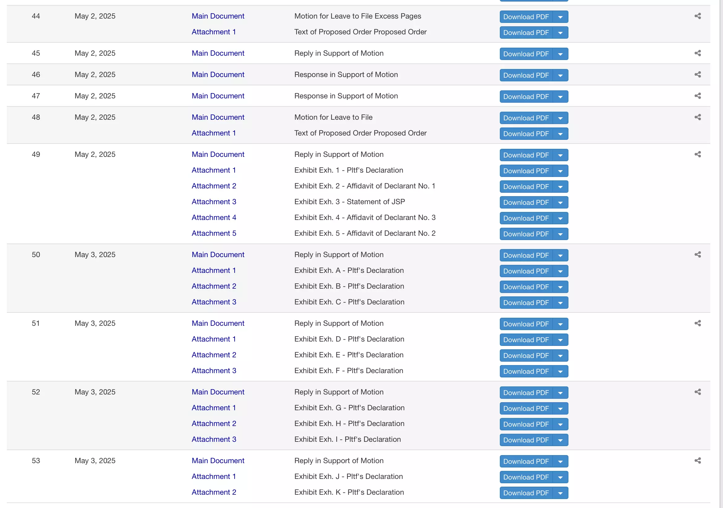This screenshot has width=723, height=508.
Task: Click the vertical page scrollbar
Action: (x=721, y=254)
